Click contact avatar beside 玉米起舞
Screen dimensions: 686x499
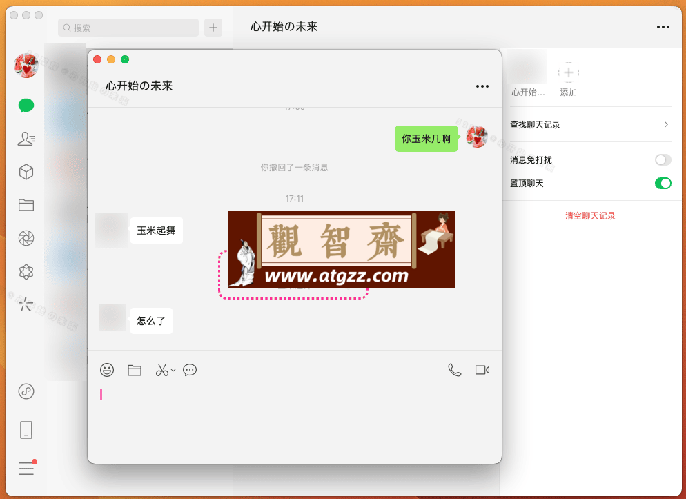coord(112,230)
